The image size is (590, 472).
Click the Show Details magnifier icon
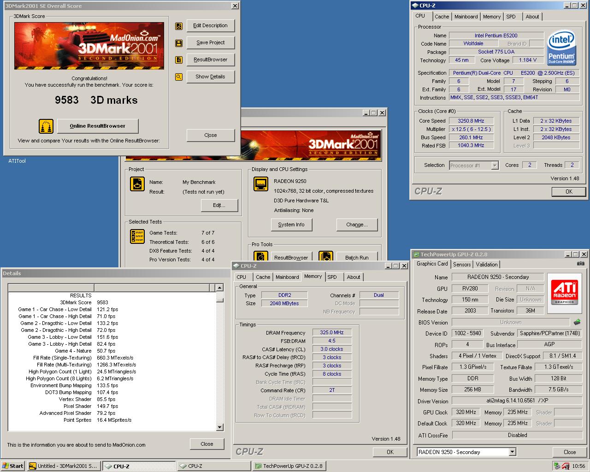tap(179, 77)
